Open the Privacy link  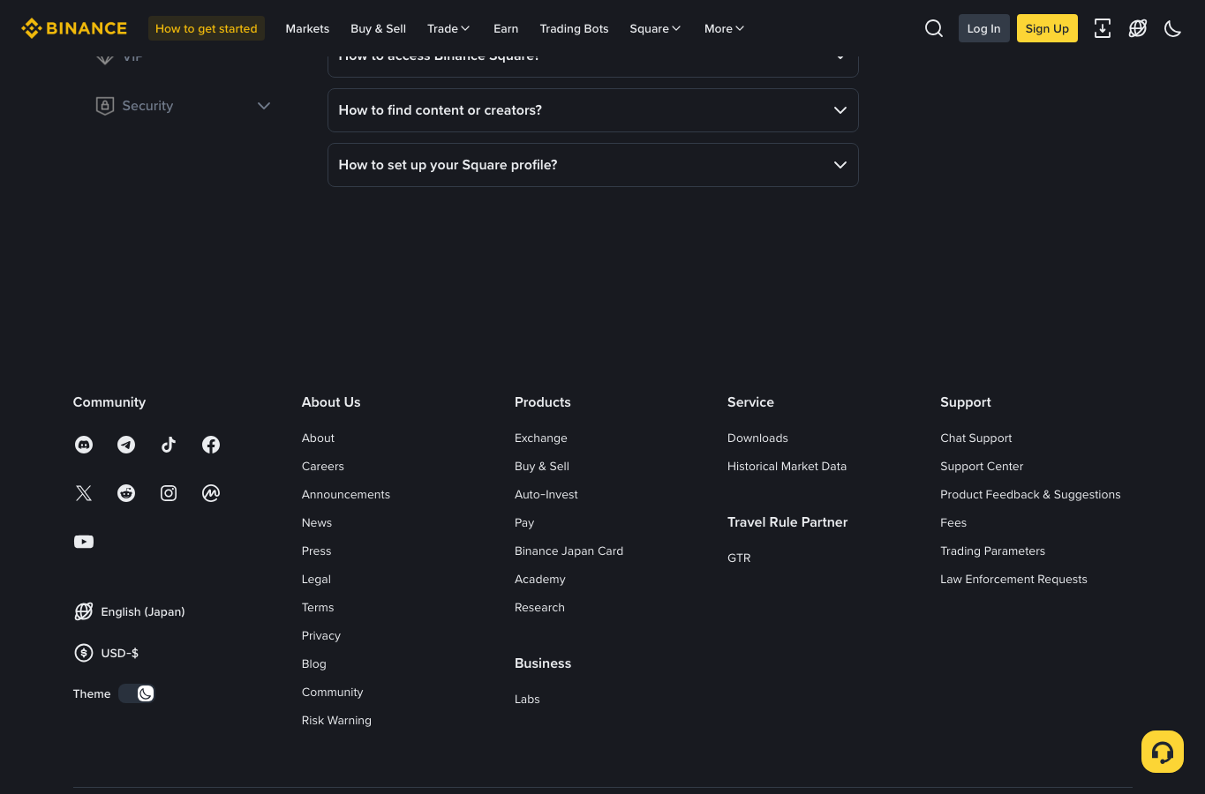321,635
